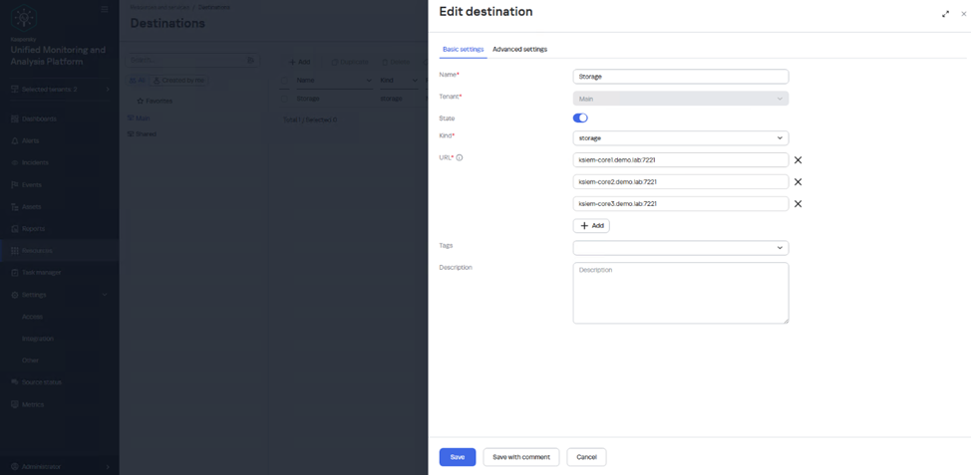
Task: Open the Kind dropdown
Action: [680, 138]
